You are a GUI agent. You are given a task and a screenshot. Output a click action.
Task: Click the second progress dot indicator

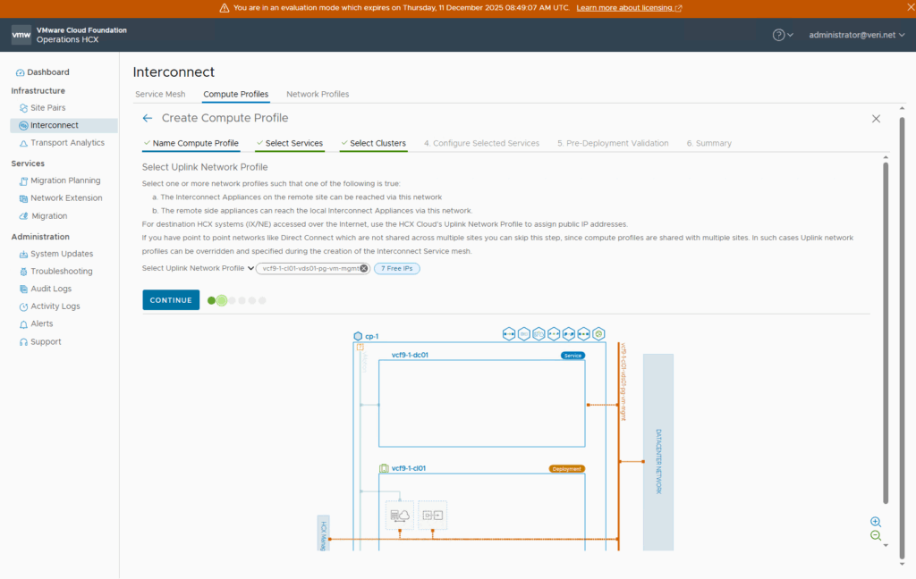pos(222,300)
